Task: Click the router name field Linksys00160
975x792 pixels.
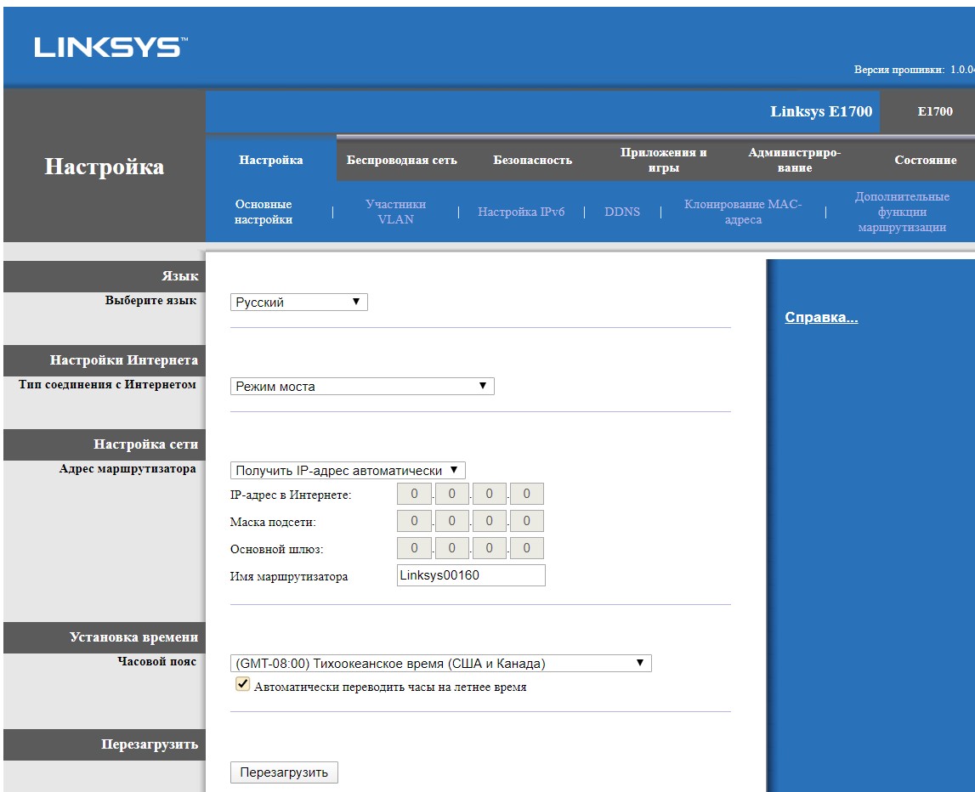Action: [x=471, y=575]
